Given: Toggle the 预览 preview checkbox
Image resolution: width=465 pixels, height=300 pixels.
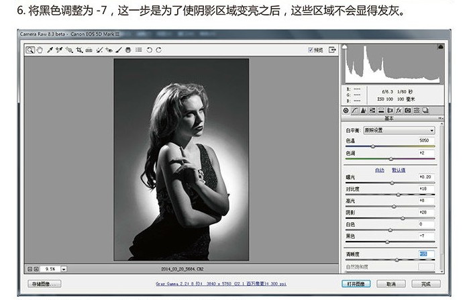Looking at the screenshot, I should point(310,50).
